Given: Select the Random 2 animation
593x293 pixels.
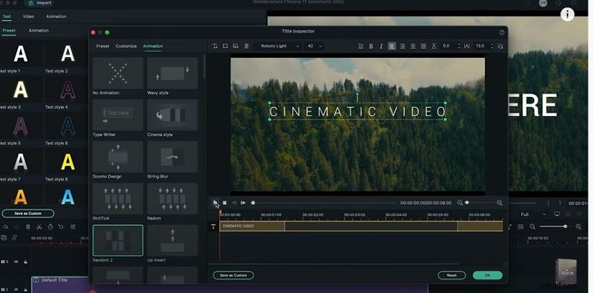Looking at the screenshot, I should tap(118, 240).
